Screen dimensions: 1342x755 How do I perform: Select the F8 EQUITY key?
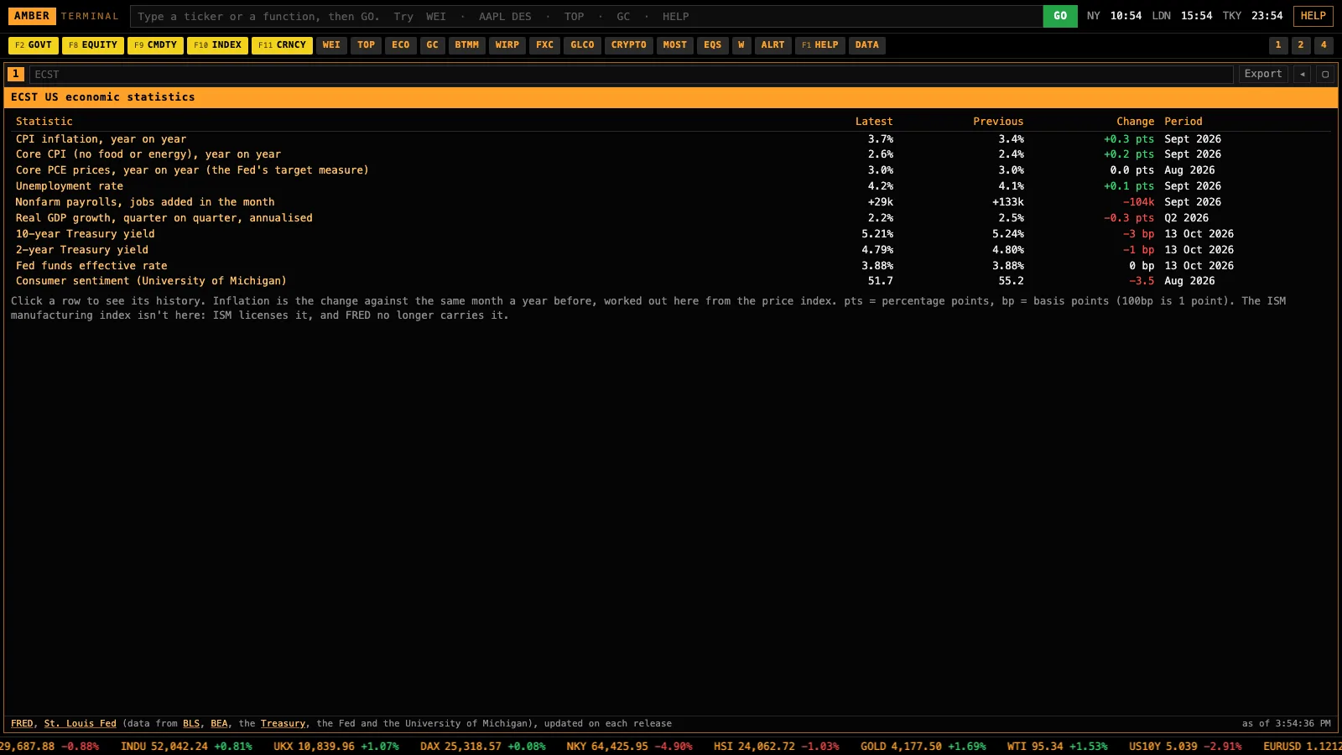tap(93, 45)
